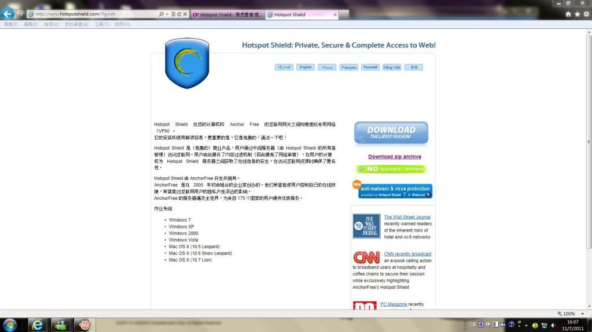The image size is (592, 332).
Task: Choose the Русский language button
Action: point(370,67)
